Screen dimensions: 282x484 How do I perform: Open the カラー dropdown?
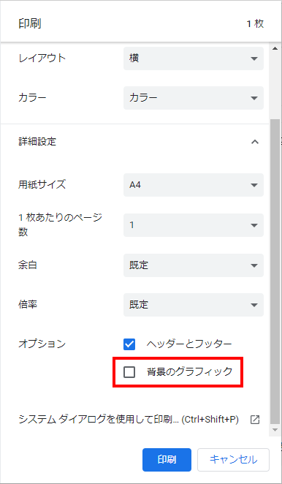point(194,98)
